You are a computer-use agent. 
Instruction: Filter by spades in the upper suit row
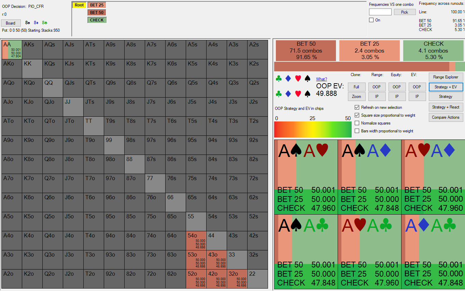click(x=307, y=79)
